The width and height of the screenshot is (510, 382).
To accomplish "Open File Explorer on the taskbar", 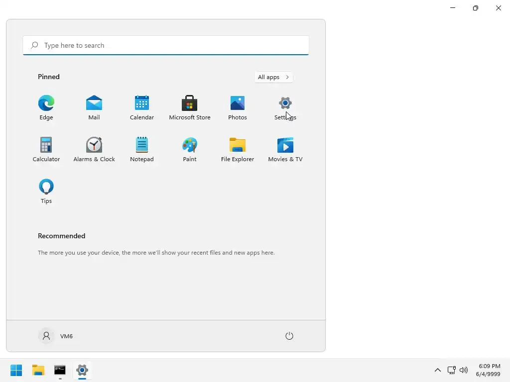I will 38,370.
